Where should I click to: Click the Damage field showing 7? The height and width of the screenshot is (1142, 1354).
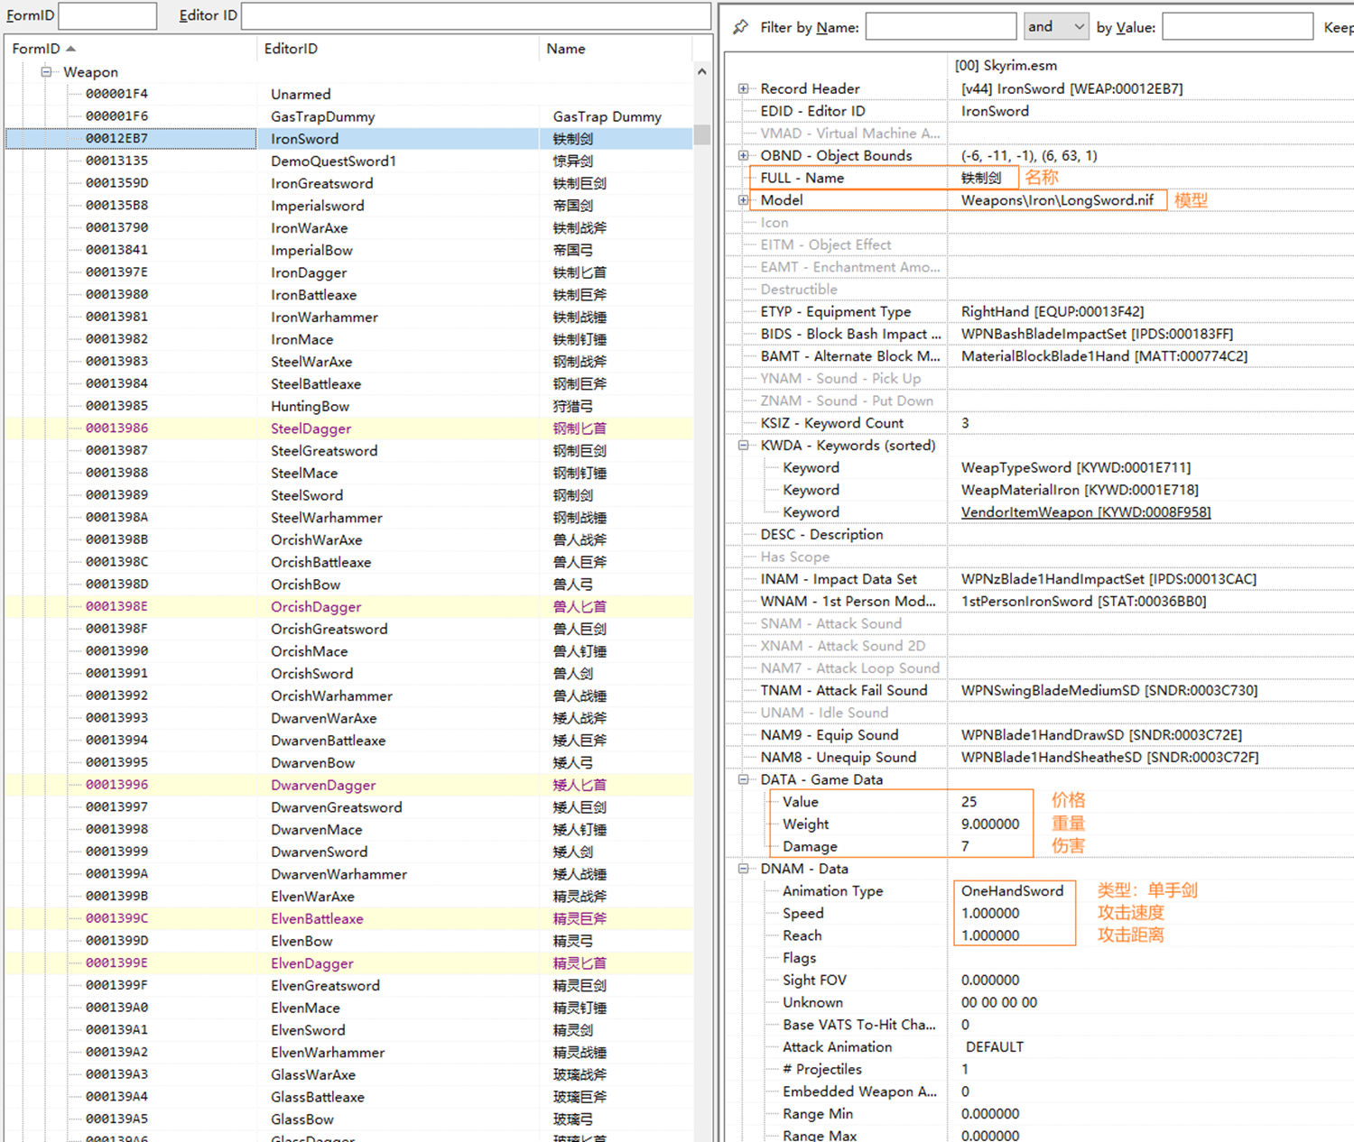pos(965,846)
